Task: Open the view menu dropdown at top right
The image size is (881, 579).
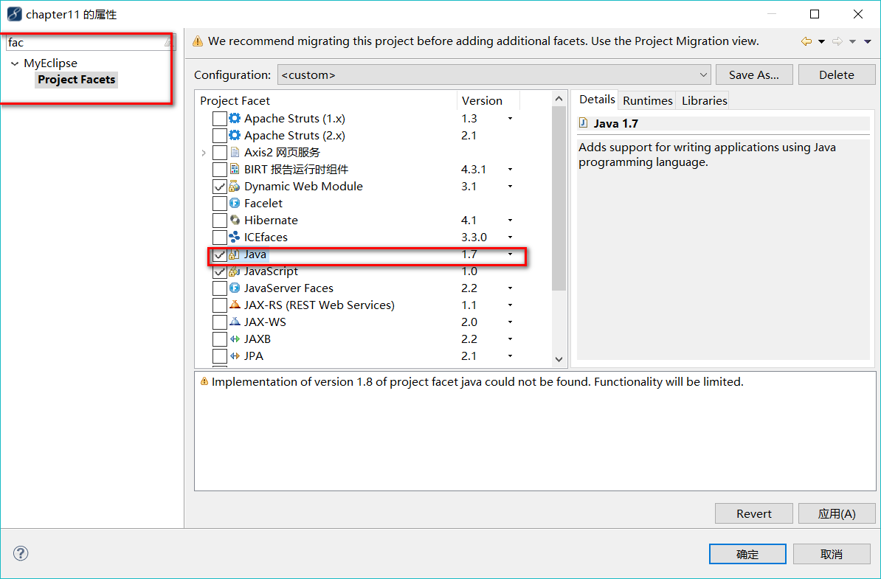Action: [x=868, y=41]
